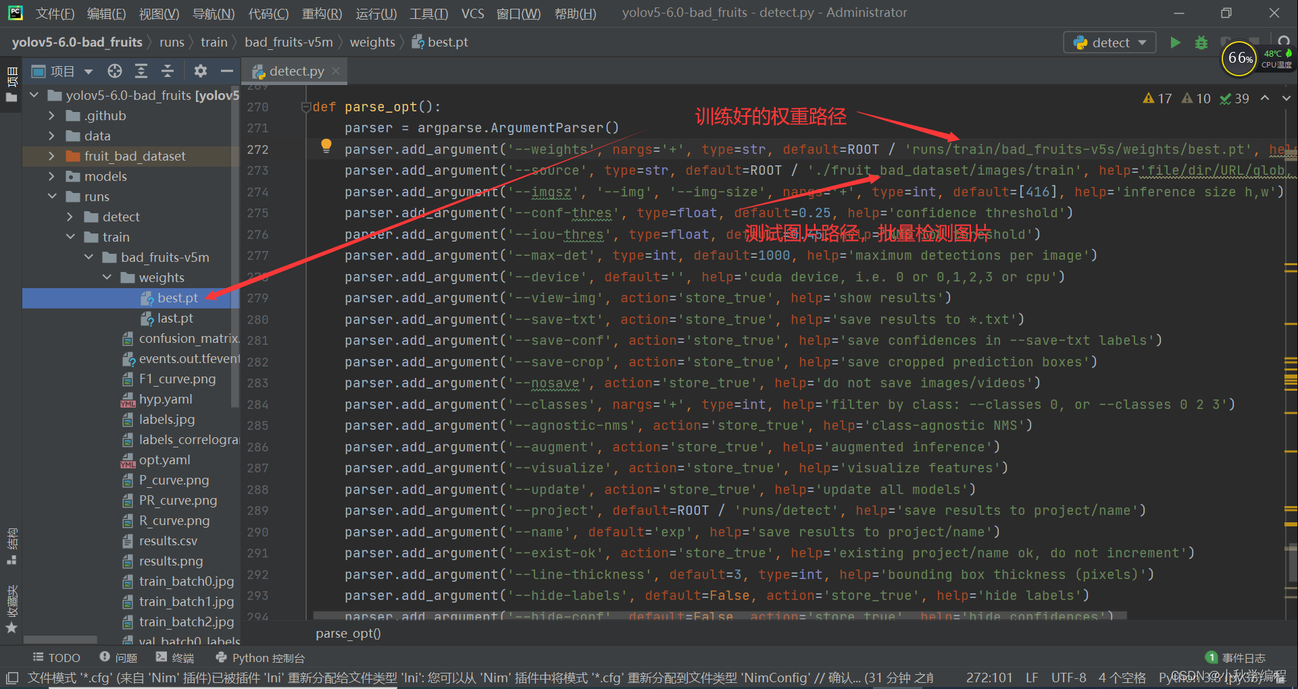Select hyp.yaml file
This screenshot has height=689, width=1298.
point(166,399)
